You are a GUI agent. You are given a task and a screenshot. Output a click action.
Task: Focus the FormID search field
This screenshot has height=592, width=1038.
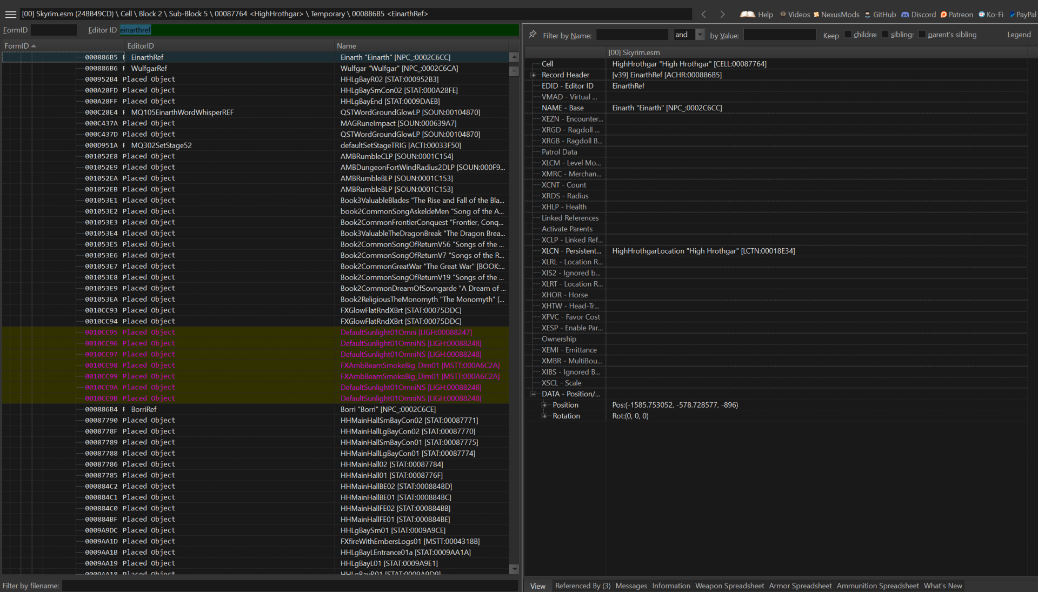(54, 30)
